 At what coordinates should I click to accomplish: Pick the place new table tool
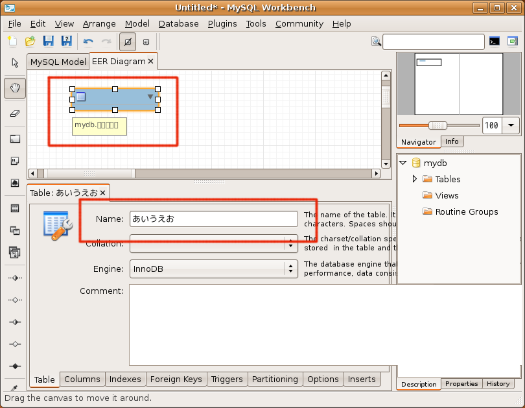(15, 209)
